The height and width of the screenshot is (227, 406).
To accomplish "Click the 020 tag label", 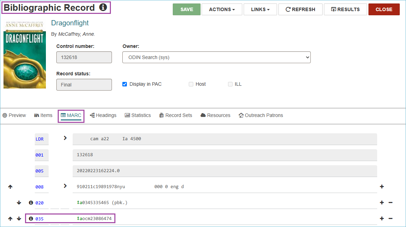I will coord(40,203).
